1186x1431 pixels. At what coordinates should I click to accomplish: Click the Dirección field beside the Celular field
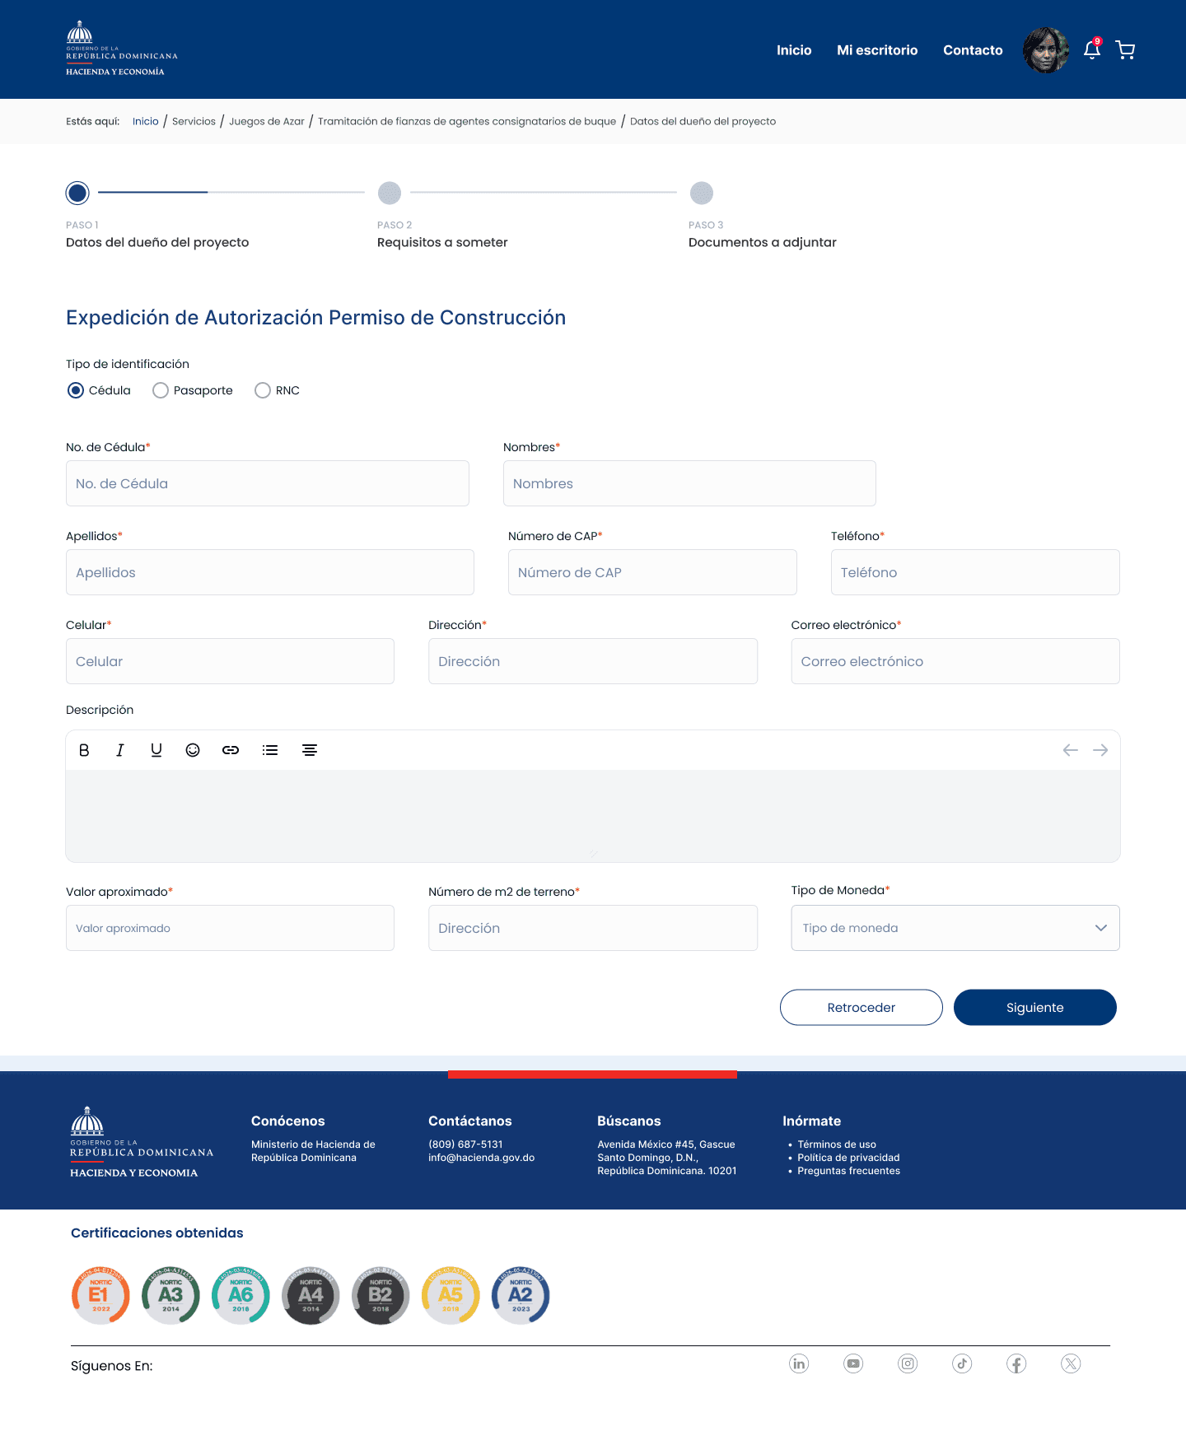point(593,661)
